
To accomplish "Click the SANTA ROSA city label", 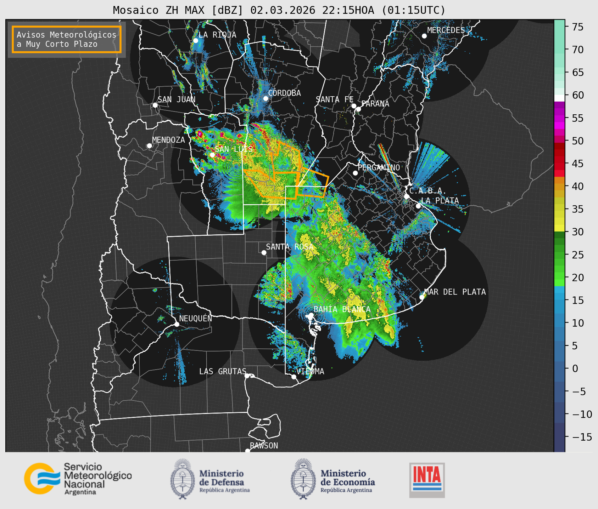I will coord(290,247).
